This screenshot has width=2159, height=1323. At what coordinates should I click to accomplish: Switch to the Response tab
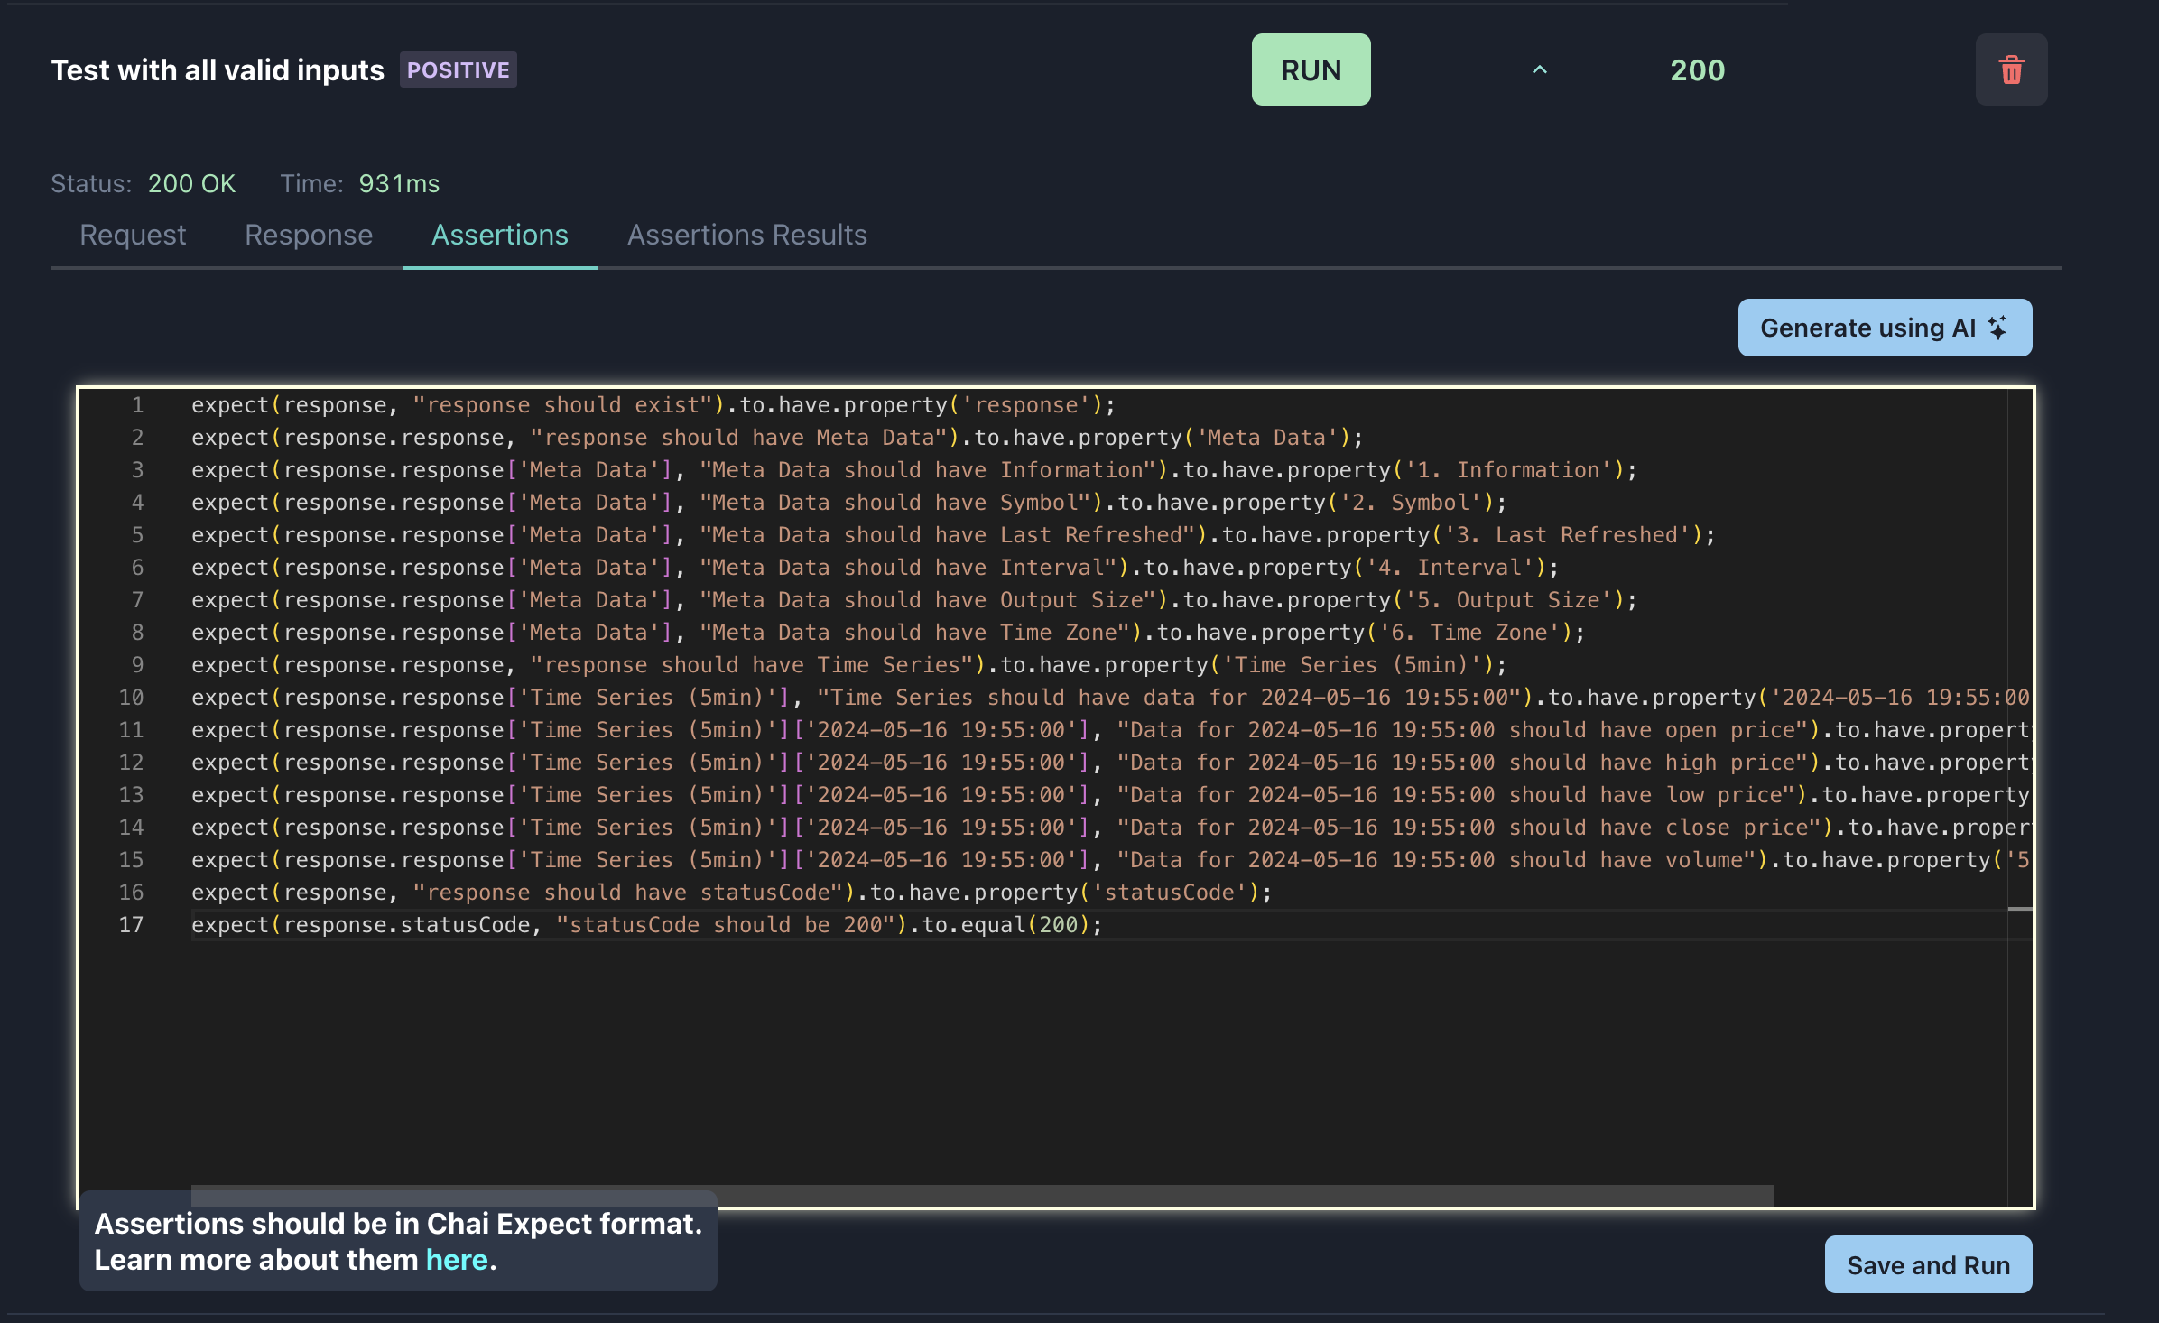coord(309,235)
